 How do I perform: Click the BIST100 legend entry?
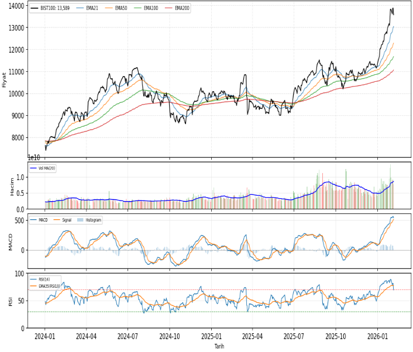click(x=55, y=9)
